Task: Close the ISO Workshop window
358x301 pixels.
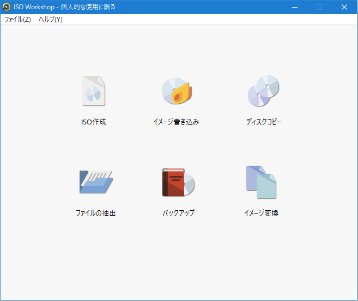Action: [344, 7]
